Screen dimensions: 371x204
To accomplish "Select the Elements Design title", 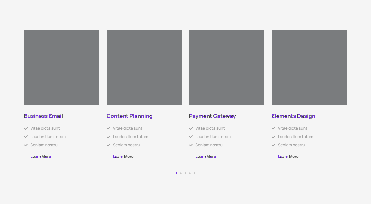I will 293,116.
